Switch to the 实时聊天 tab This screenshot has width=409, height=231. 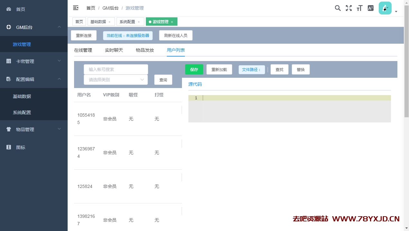coord(114,50)
